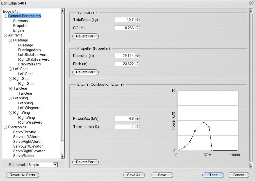Click the TotalMass value field
The image size is (255, 181).
pos(125,19)
